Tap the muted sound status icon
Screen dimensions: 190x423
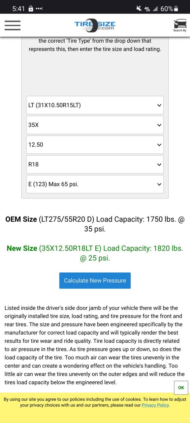[139, 9]
